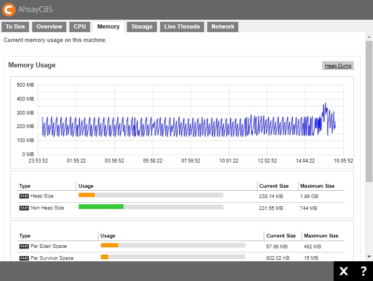The height and width of the screenshot is (281, 373).
Task: Click the Par Eden Space usage bar
Action: [172, 245]
